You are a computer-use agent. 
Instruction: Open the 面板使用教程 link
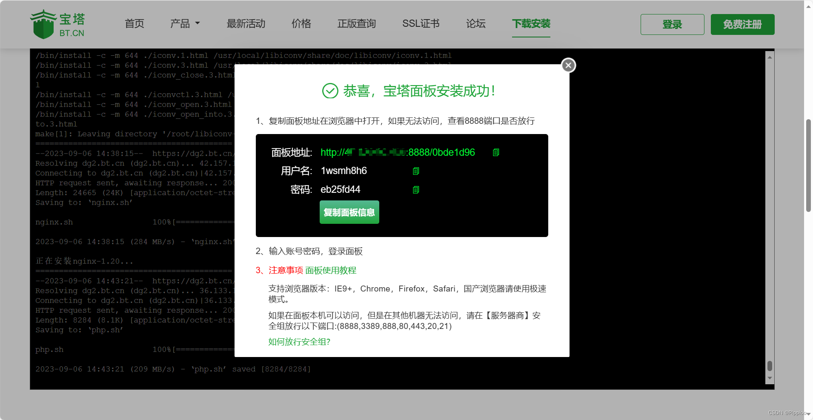[331, 270]
